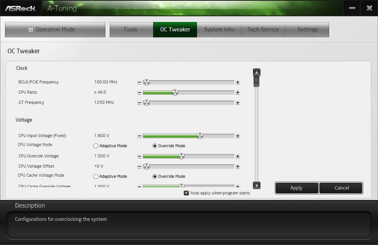Decrease CPU Voltage Offset with minus button
This screenshot has width=378, height=245.
tap(139, 166)
